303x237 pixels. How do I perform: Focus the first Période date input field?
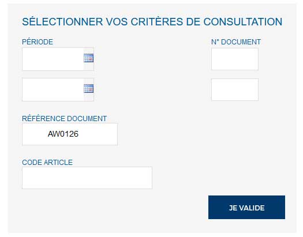[x=53, y=59]
